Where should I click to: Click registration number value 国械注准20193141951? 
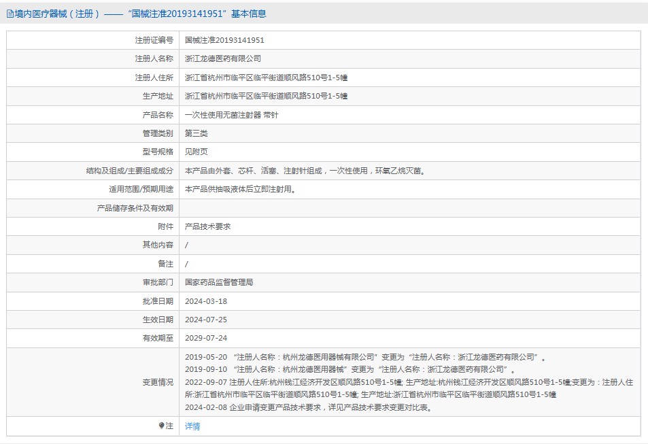(x=224, y=40)
